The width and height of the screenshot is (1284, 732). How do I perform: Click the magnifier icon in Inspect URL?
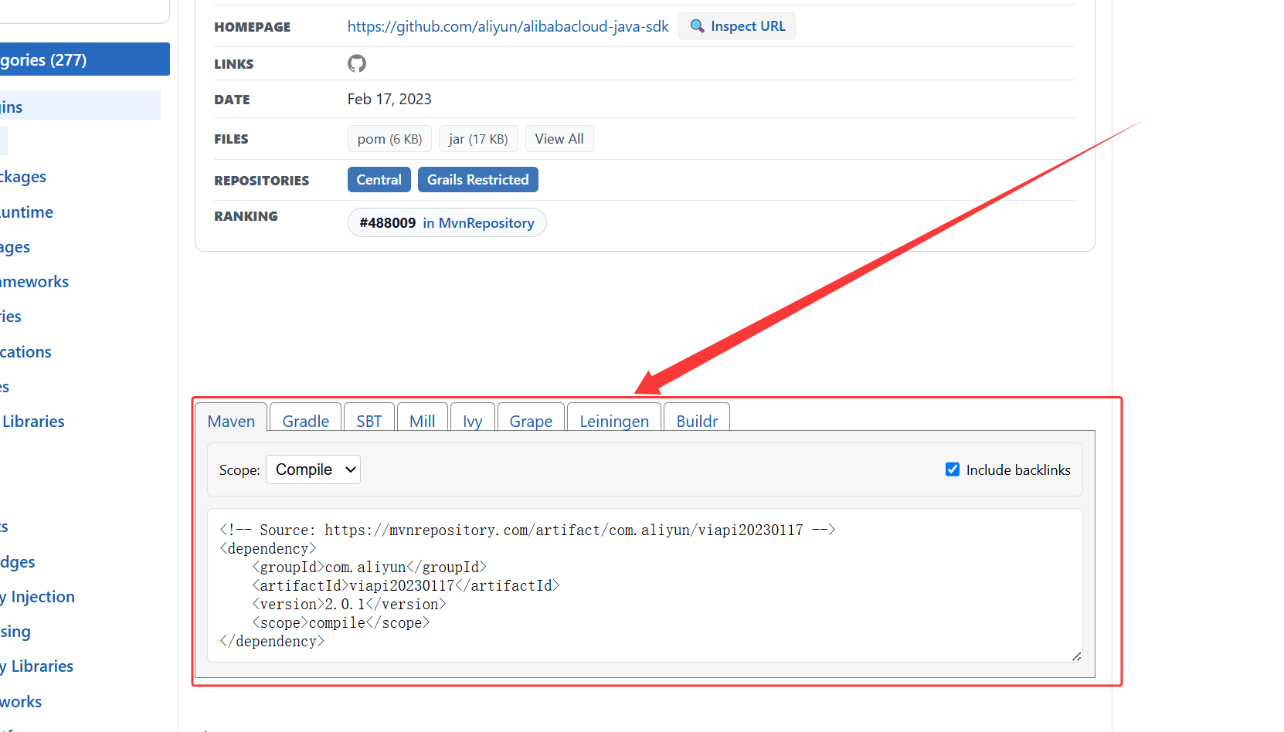point(697,26)
